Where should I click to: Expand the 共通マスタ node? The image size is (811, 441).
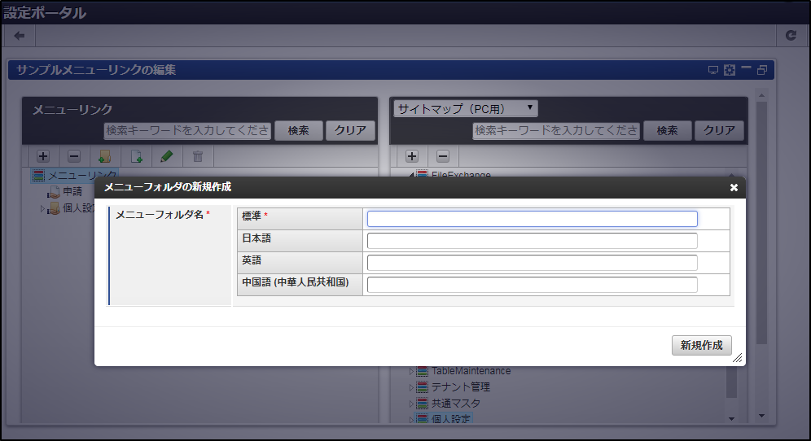point(411,404)
